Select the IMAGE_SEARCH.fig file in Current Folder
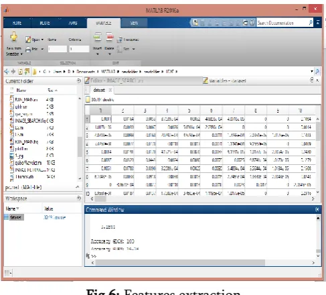326x295 pixels. point(29,121)
